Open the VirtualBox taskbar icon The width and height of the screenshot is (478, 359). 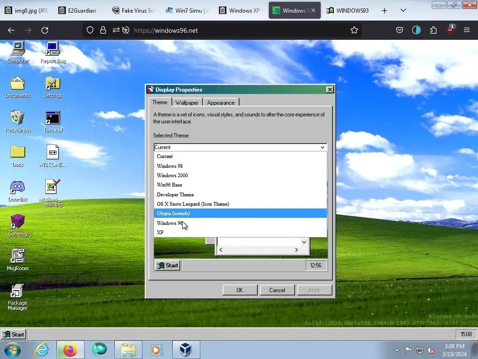[x=186, y=350]
